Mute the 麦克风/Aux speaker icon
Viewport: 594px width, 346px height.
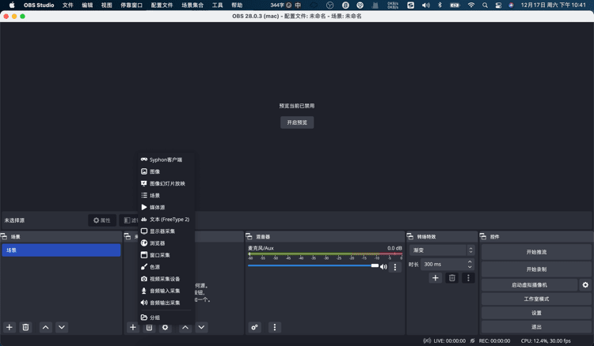[383, 267]
